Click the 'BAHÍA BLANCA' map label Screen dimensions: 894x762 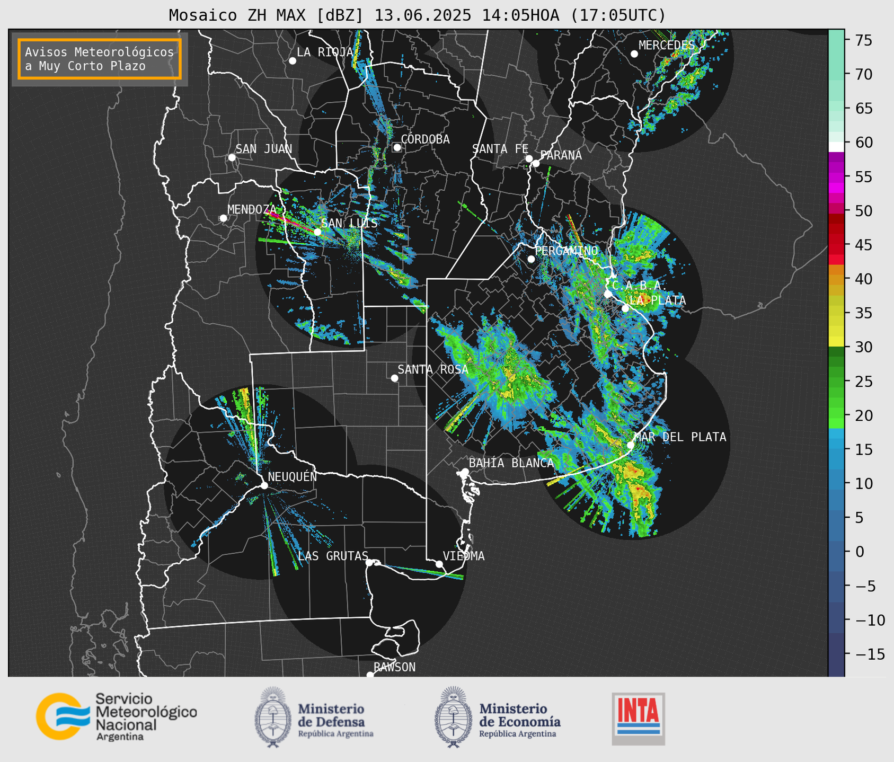click(511, 463)
